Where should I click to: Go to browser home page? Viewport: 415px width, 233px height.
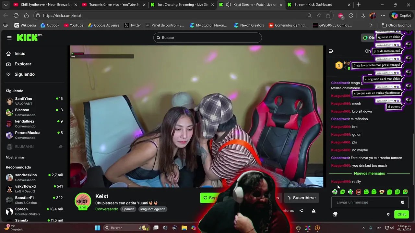pos(26,16)
